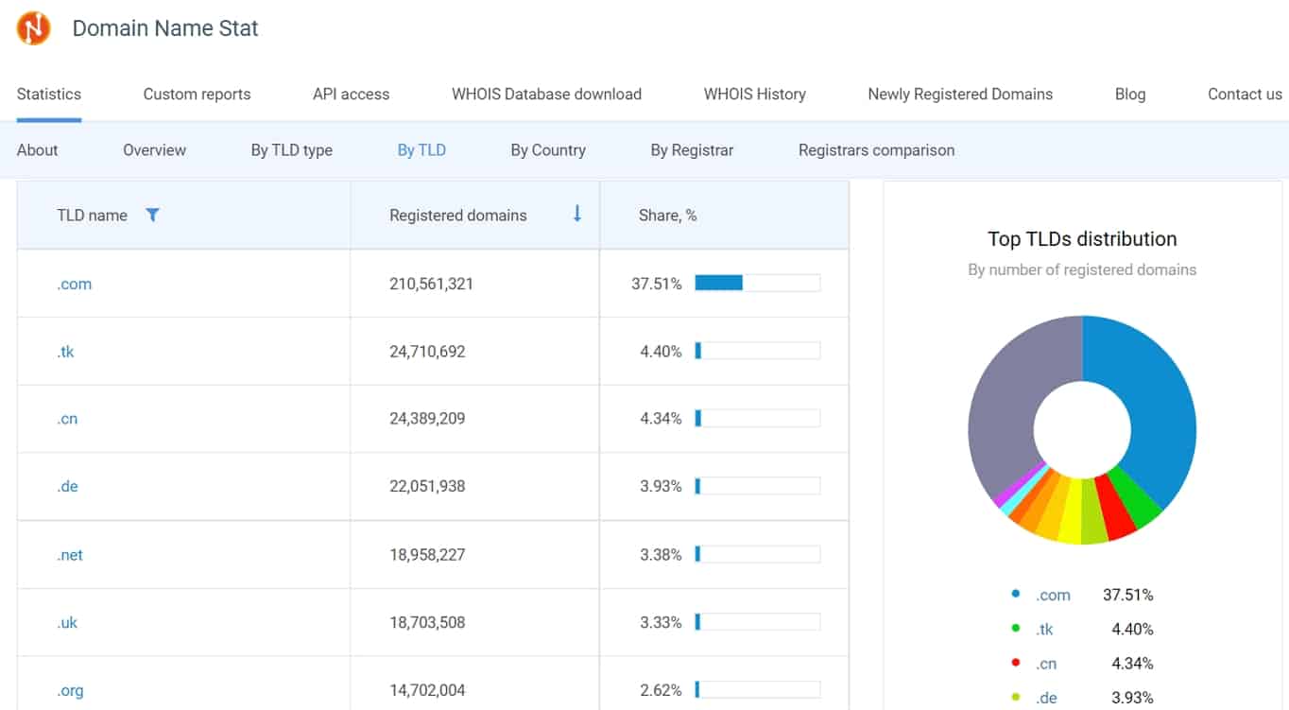
Task: Open the Blog tab
Action: pyautogui.click(x=1130, y=94)
